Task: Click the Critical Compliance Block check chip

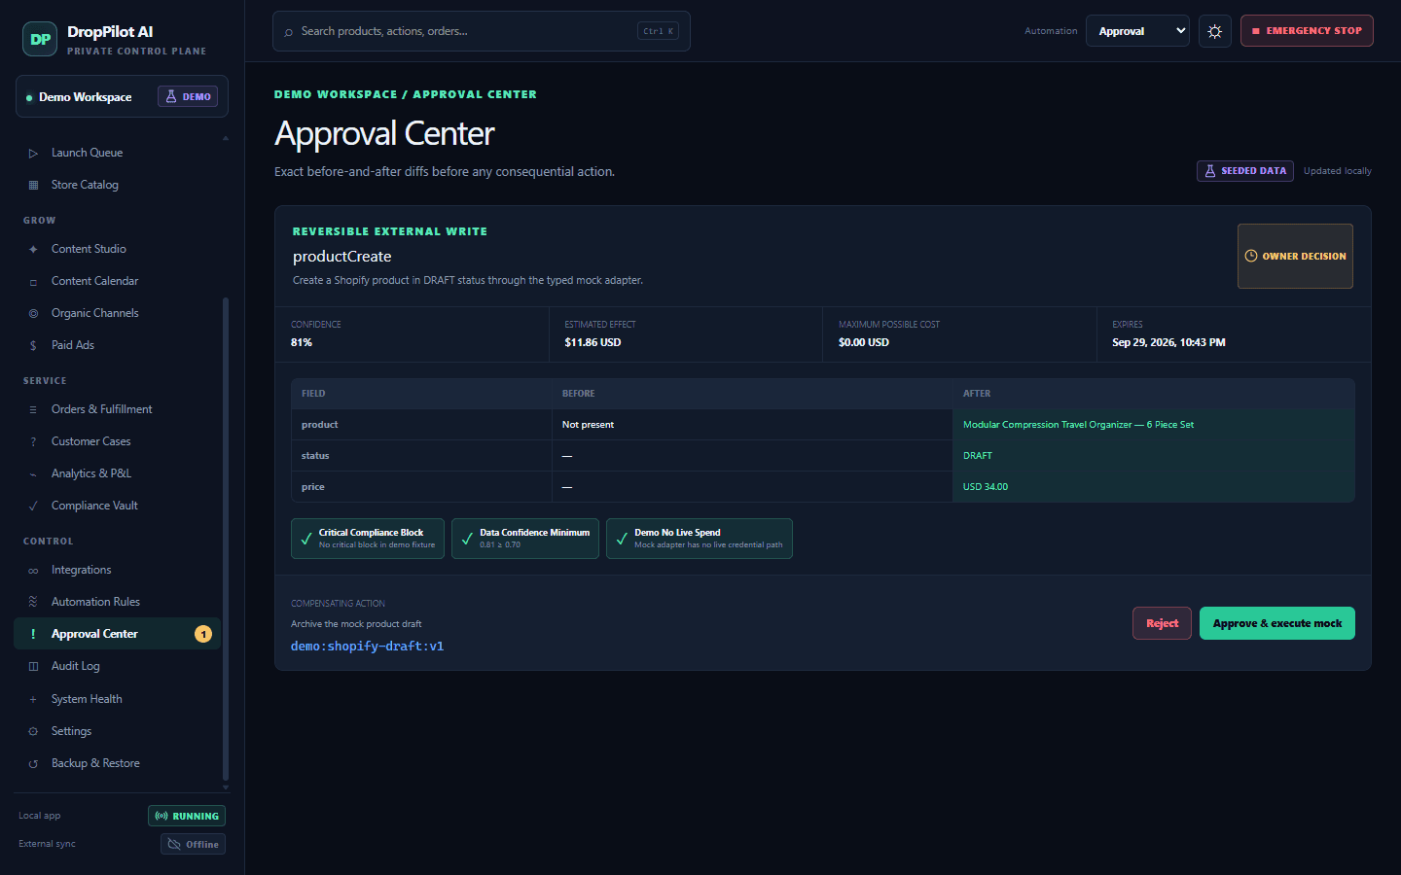Action: coord(368,539)
